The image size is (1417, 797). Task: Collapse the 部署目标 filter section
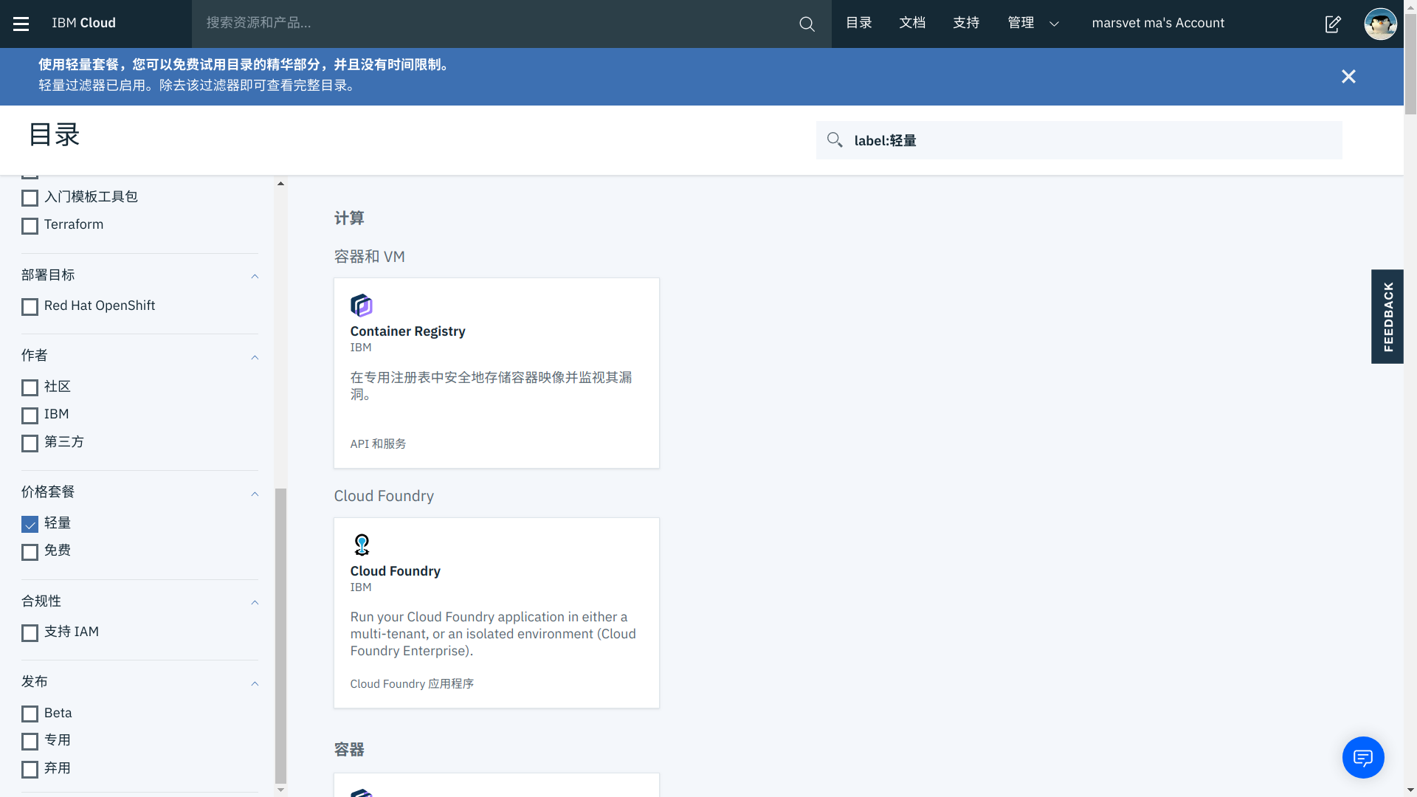[255, 276]
